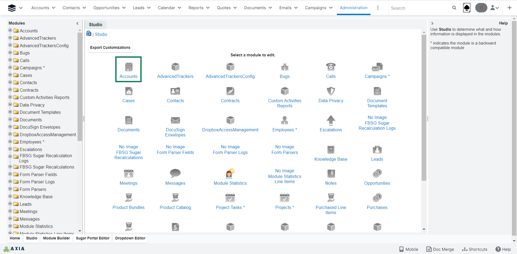
Task: Open the user profile dropdown
Action: click(x=494, y=8)
